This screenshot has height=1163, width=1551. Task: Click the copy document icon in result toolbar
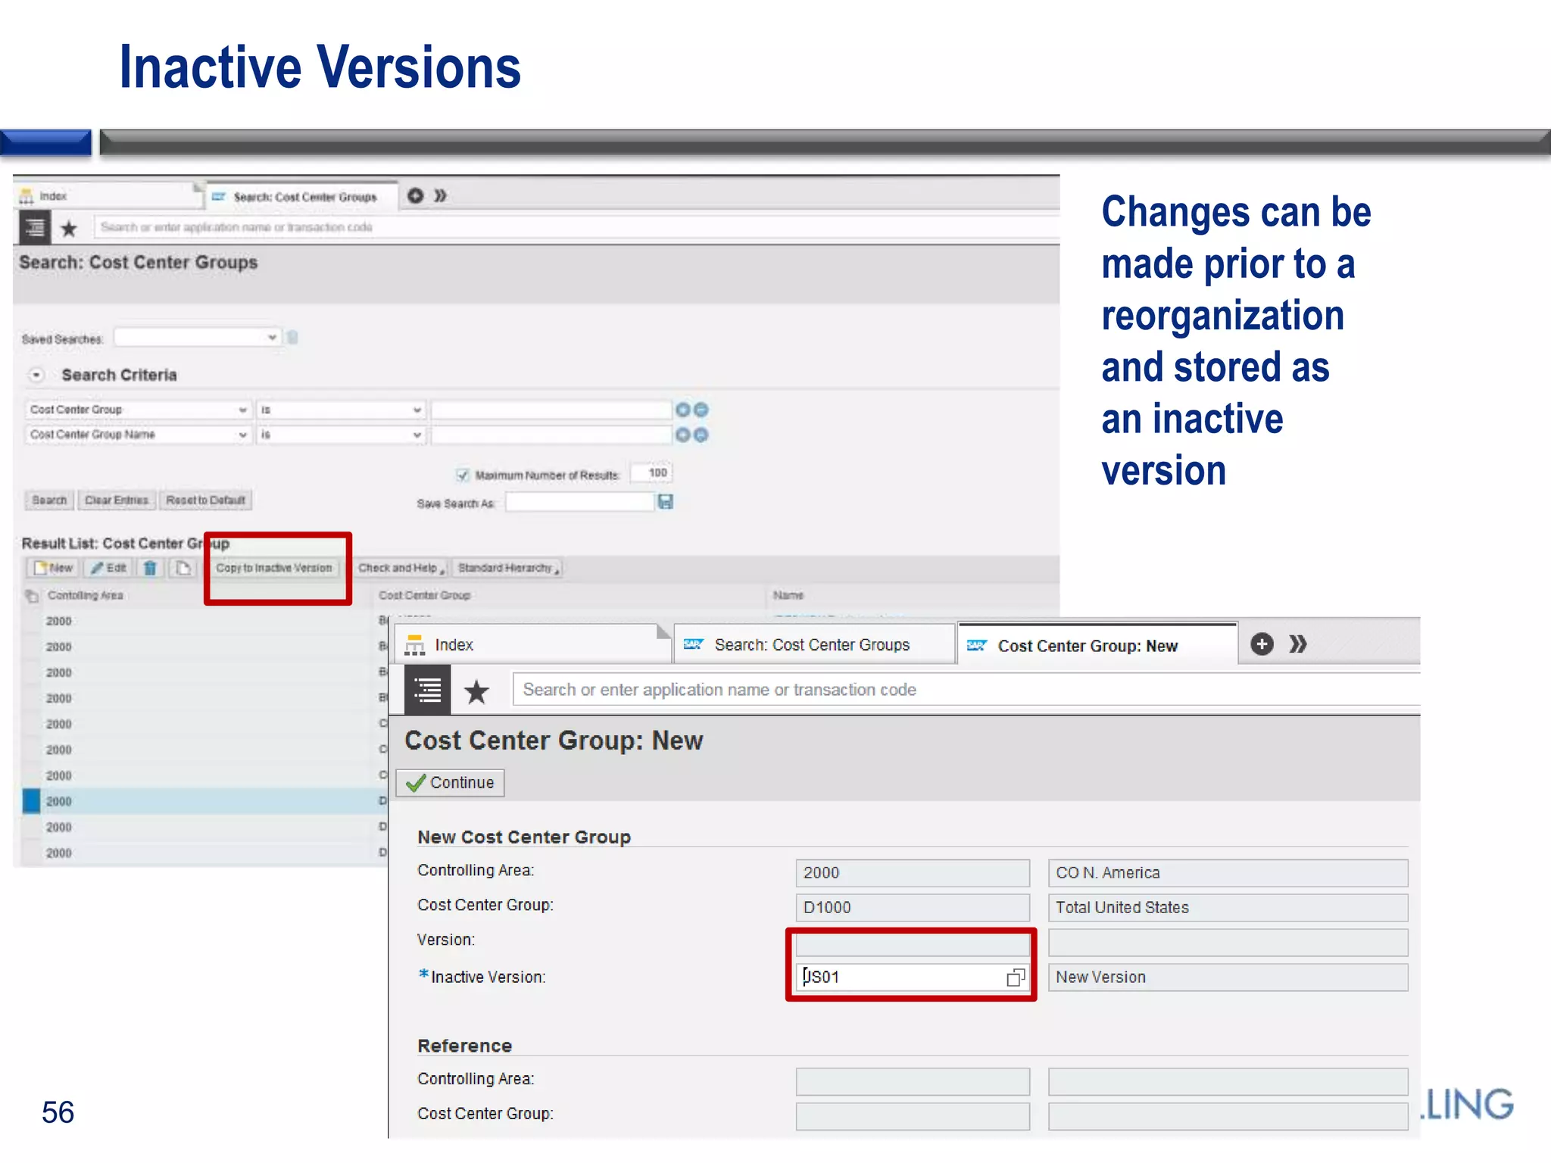pyautogui.click(x=183, y=568)
